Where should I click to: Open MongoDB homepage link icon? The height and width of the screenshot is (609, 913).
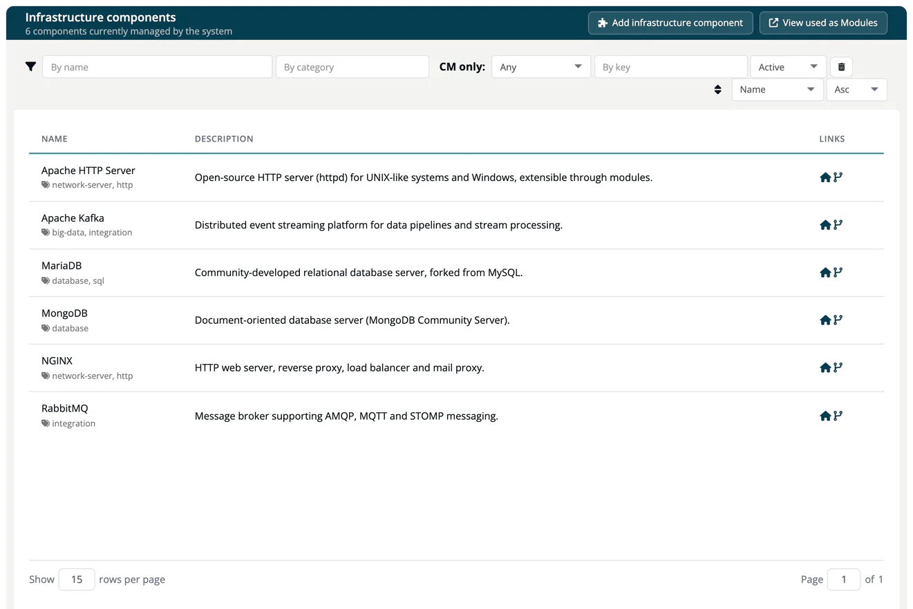point(825,320)
